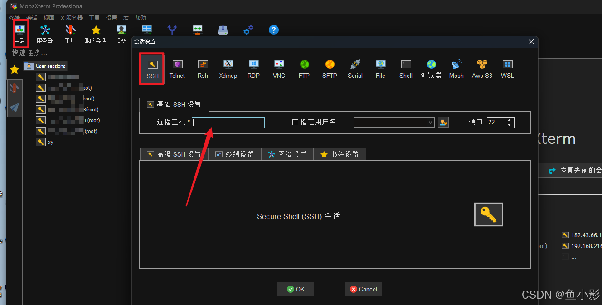602x305 pixels.
Task: Select the FTP session type
Action: 304,69
